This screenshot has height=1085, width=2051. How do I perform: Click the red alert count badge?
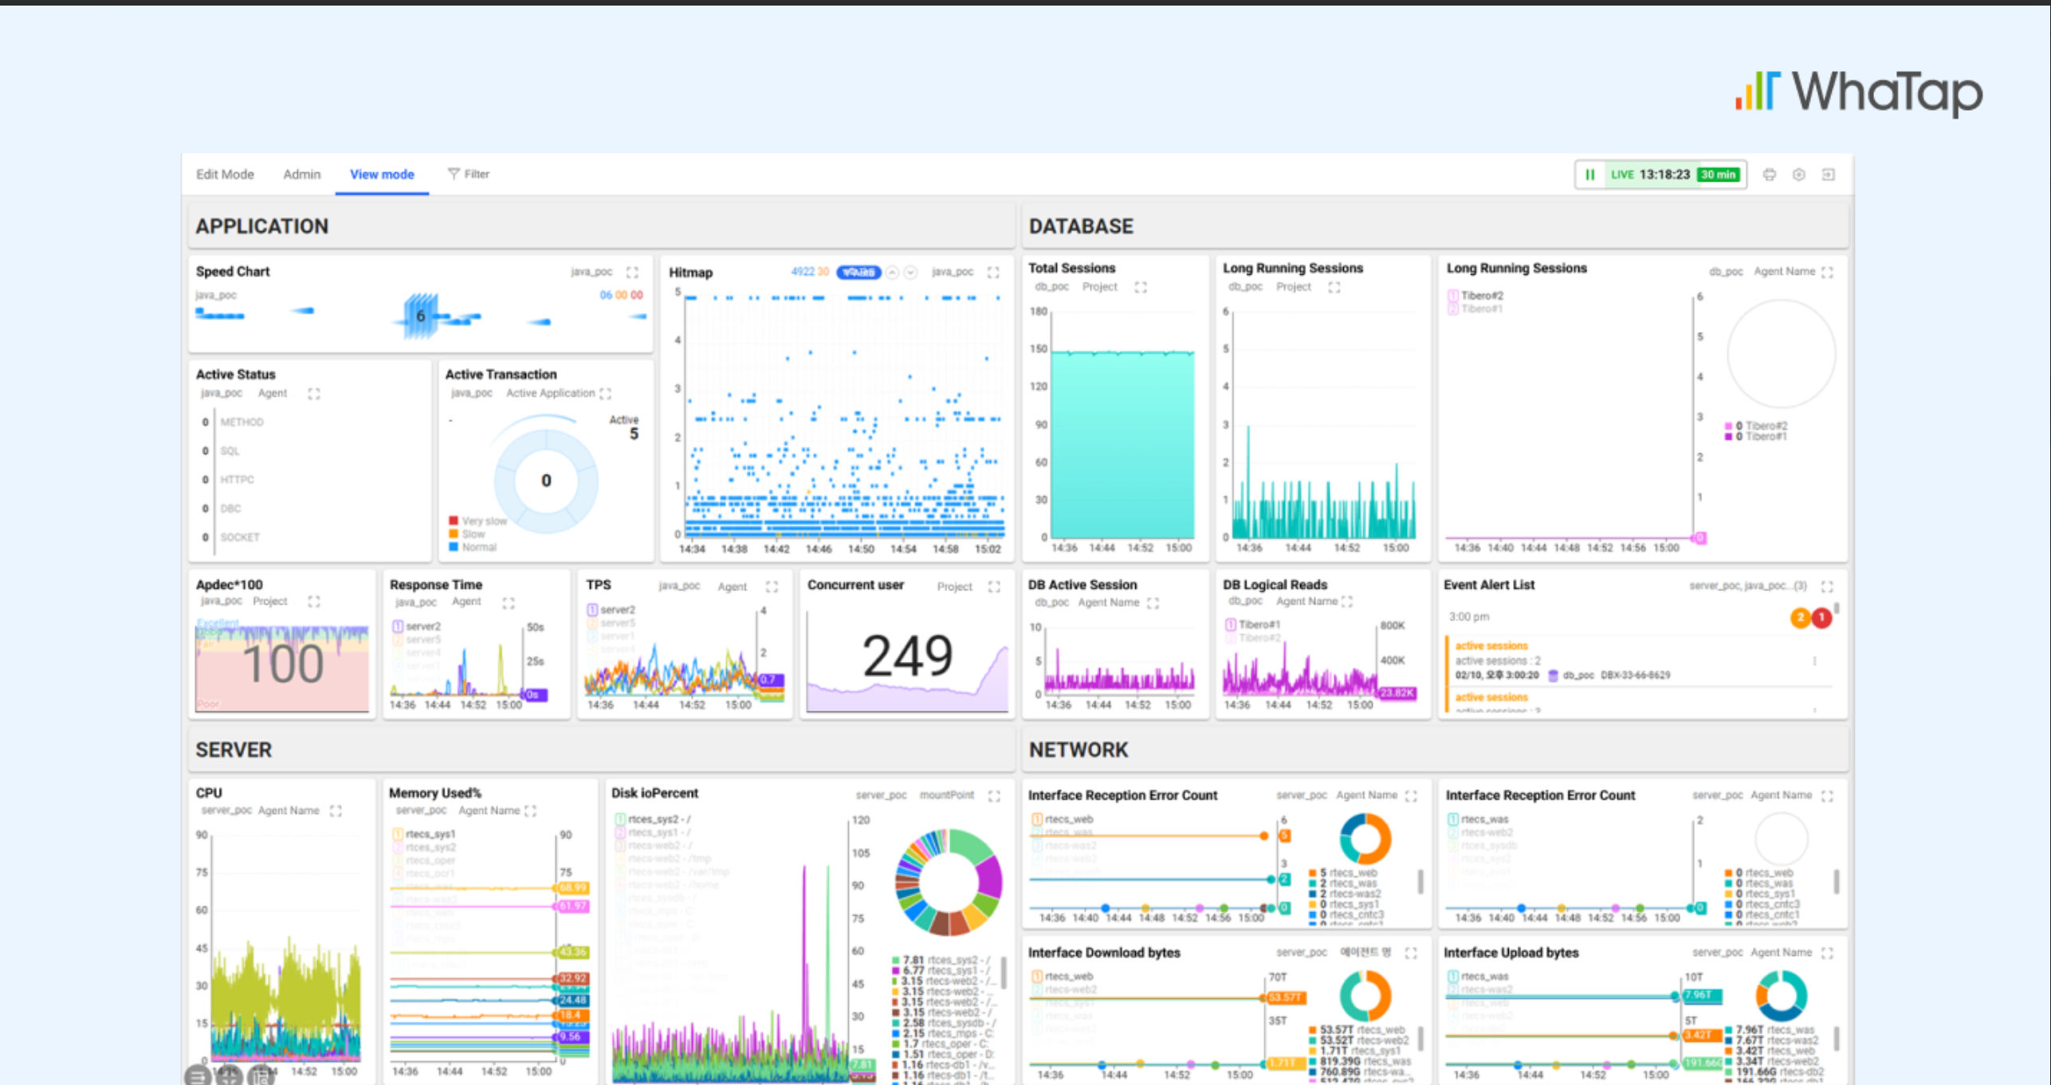1821,617
